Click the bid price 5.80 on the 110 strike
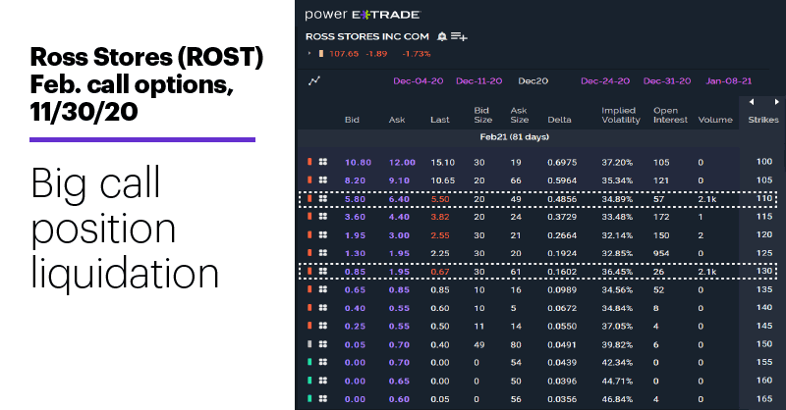The height and width of the screenshot is (410, 786). (355, 199)
